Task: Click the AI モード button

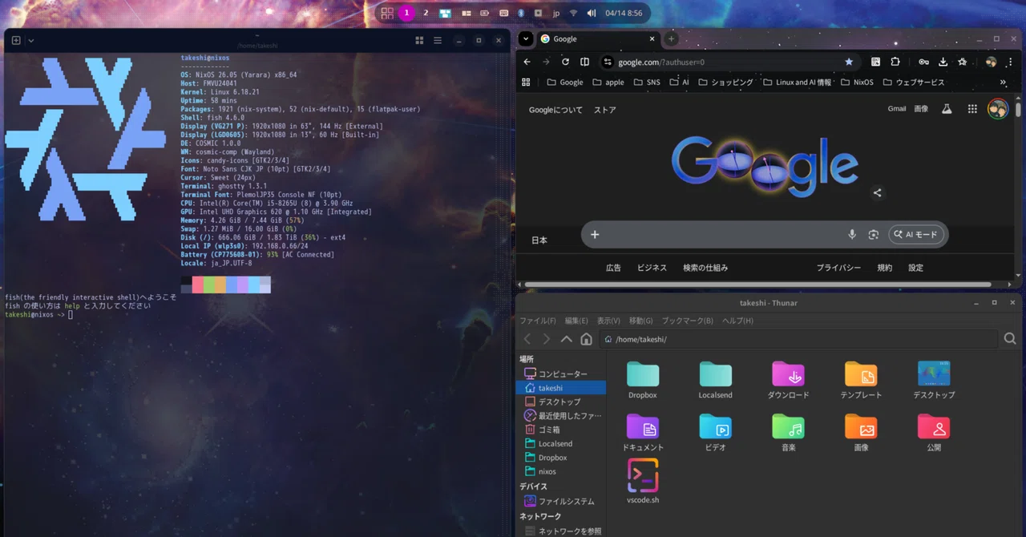Action: 916,234
